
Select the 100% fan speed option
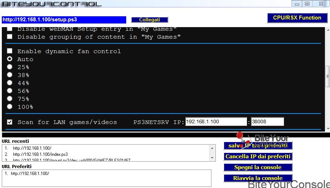tap(9, 107)
